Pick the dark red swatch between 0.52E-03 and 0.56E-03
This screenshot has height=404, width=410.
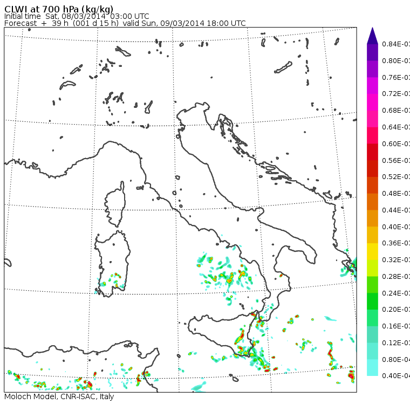coord(372,169)
